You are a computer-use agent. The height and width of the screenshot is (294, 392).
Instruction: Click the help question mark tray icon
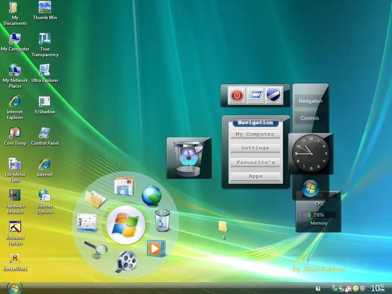pyautogui.click(x=318, y=289)
